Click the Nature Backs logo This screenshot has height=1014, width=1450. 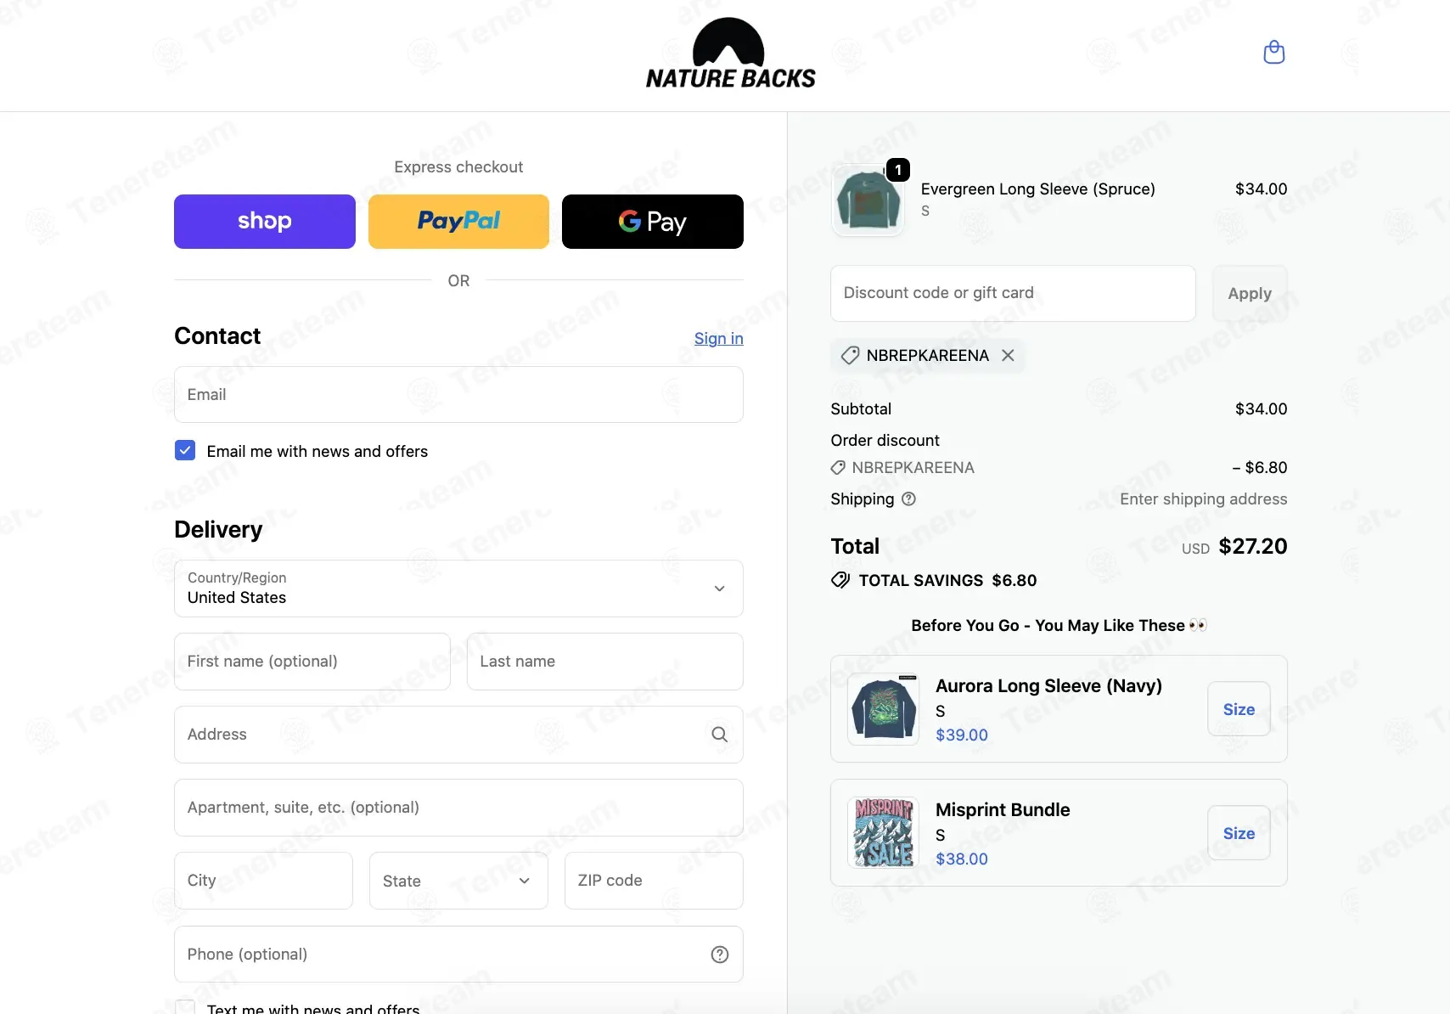click(x=730, y=54)
